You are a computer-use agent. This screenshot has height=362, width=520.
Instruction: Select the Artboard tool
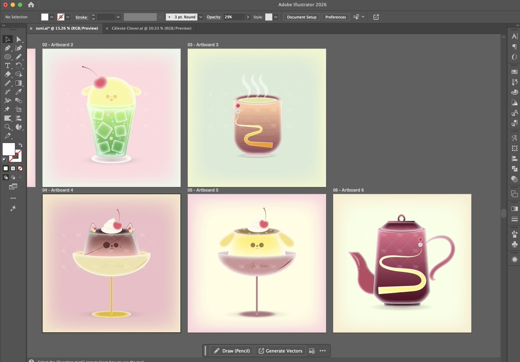(19, 109)
